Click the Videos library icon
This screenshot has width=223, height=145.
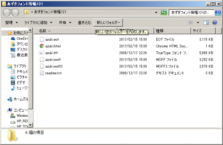[13, 83]
